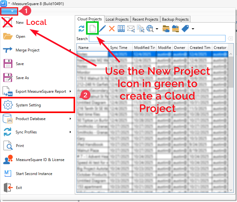Screen dimensions: 237x202
Task: Sort by the Modified Time column header
Action: click(x=144, y=48)
